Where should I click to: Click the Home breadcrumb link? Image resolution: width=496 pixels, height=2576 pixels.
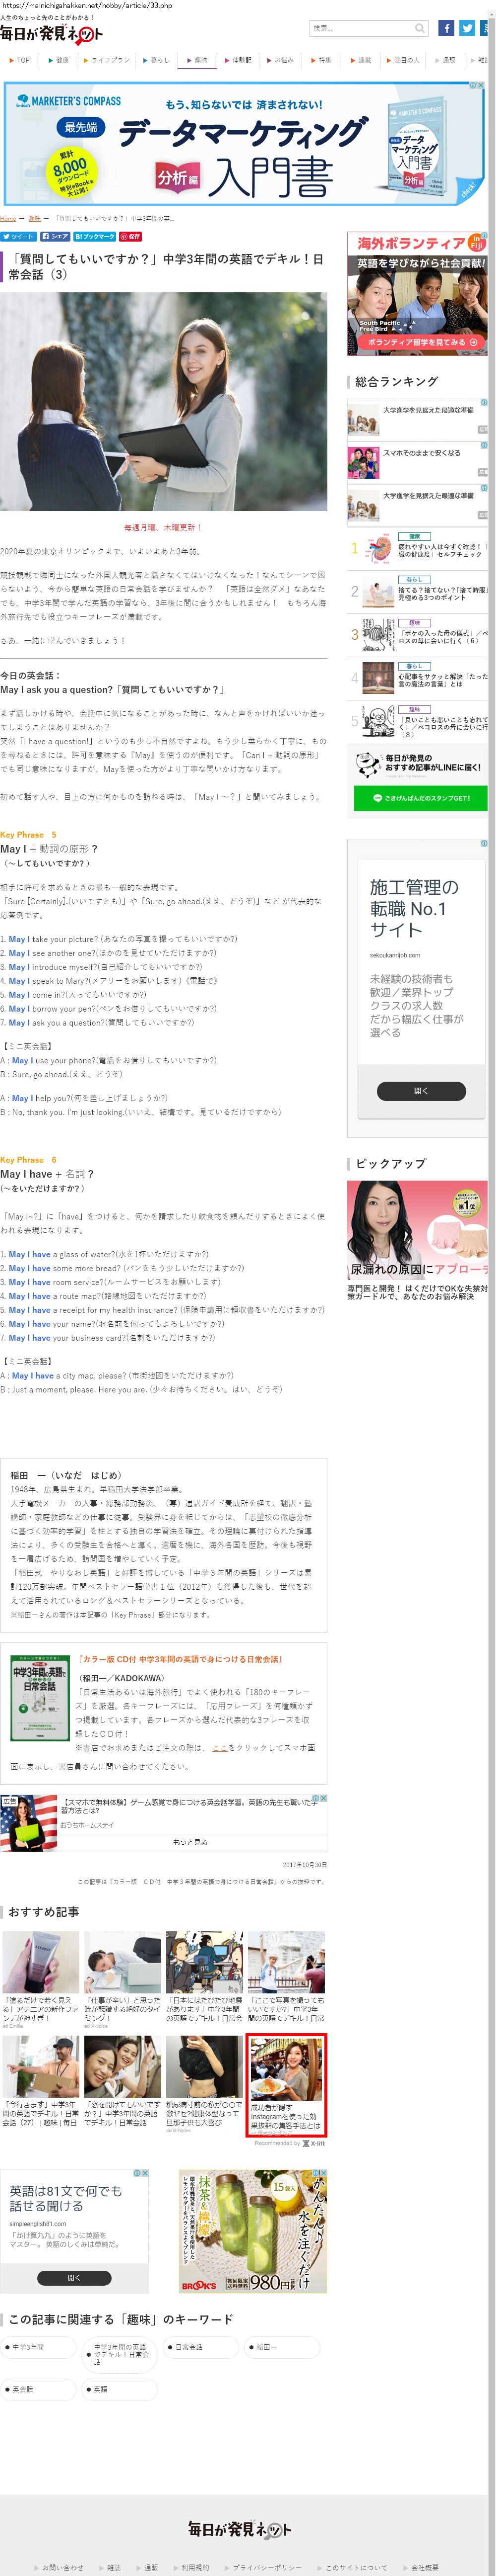pos(8,218)
